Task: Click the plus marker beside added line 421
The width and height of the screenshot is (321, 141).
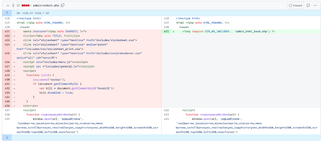Action: [174, 31]
